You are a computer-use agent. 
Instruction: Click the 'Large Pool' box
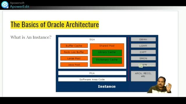click(74, 58)
